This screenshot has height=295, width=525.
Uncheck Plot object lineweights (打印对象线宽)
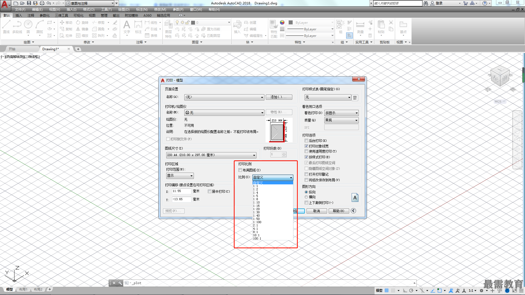tap(306, 146)
